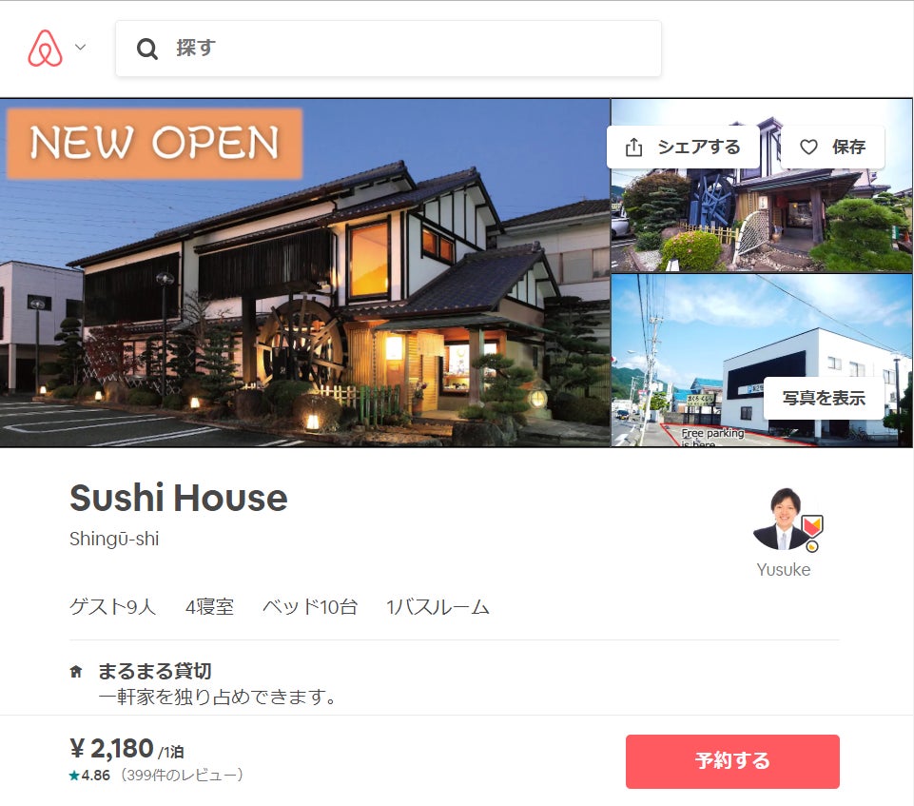This screenshot has width=914, height=806.
Task: Click the Sushi House listing title
Action: coord(179,498)
